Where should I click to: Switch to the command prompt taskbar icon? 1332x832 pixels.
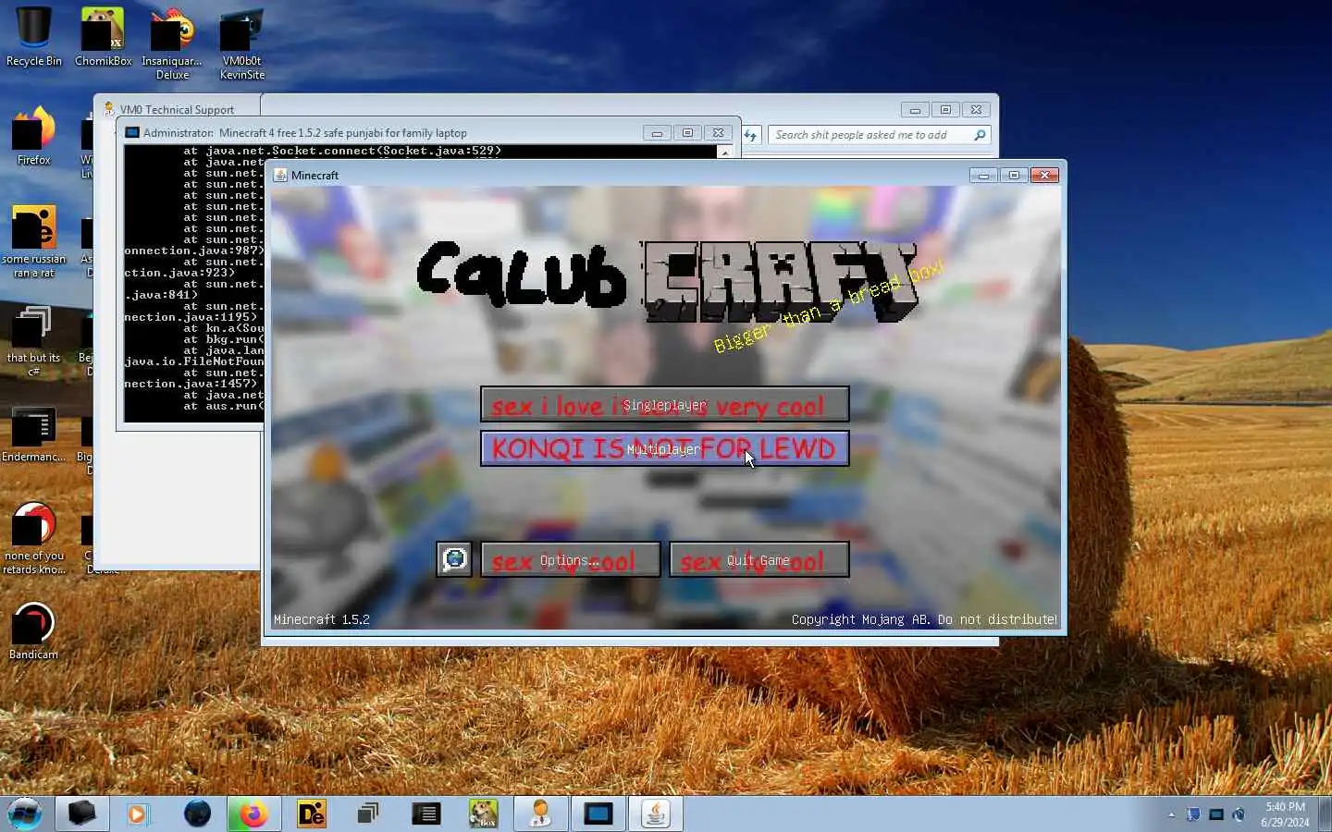598,814
